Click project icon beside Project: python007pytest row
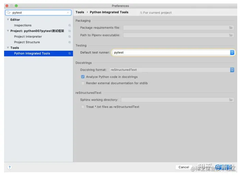The image size is (241, 177). tap(70, 31)
